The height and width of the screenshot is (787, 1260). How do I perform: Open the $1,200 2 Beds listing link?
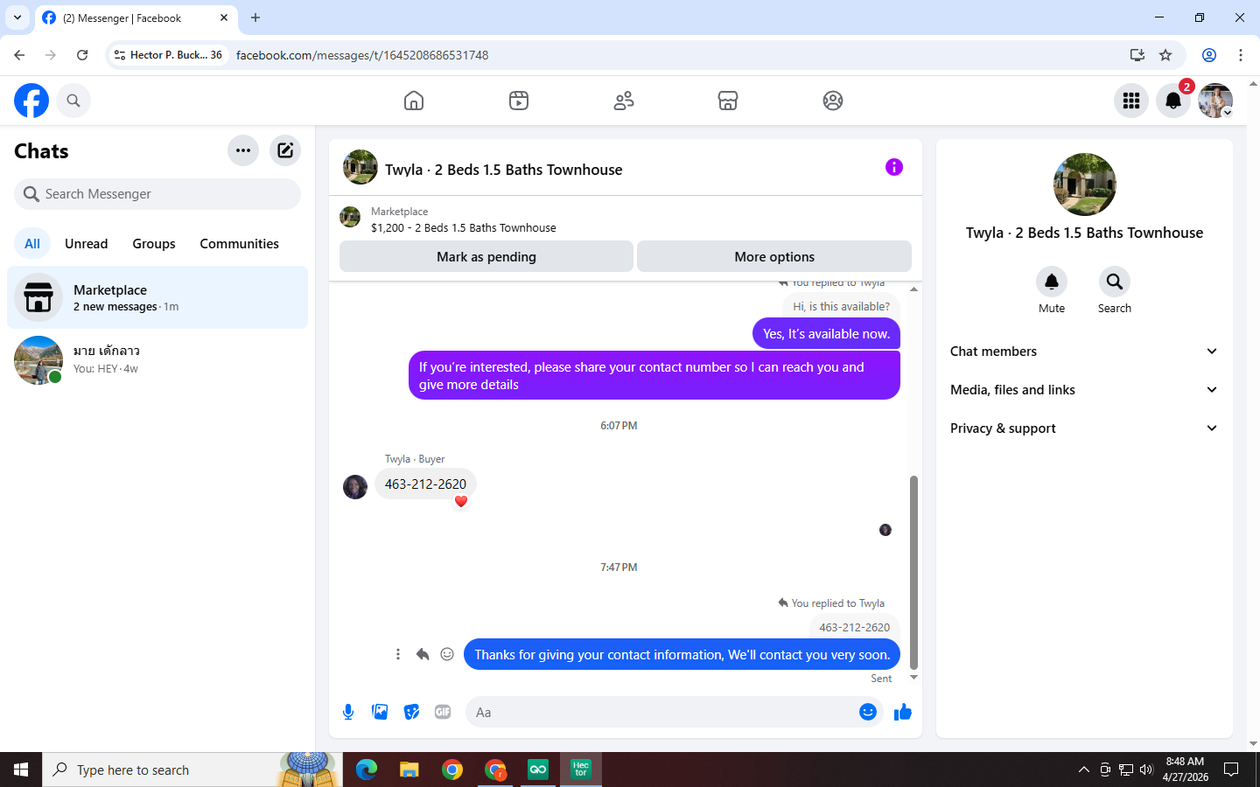[463, 227]
